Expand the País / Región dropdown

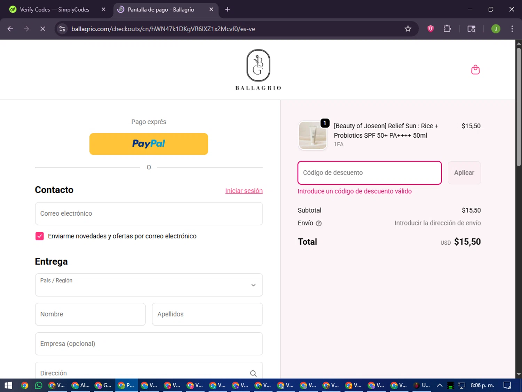point(149,285)
